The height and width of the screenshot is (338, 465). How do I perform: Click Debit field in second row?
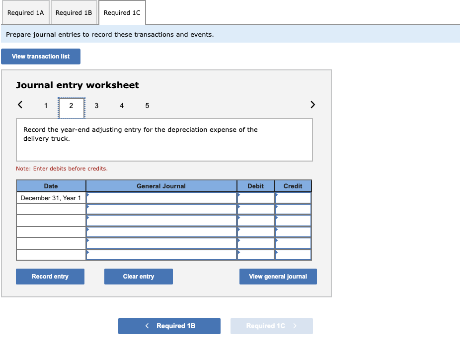pos(256,209)
